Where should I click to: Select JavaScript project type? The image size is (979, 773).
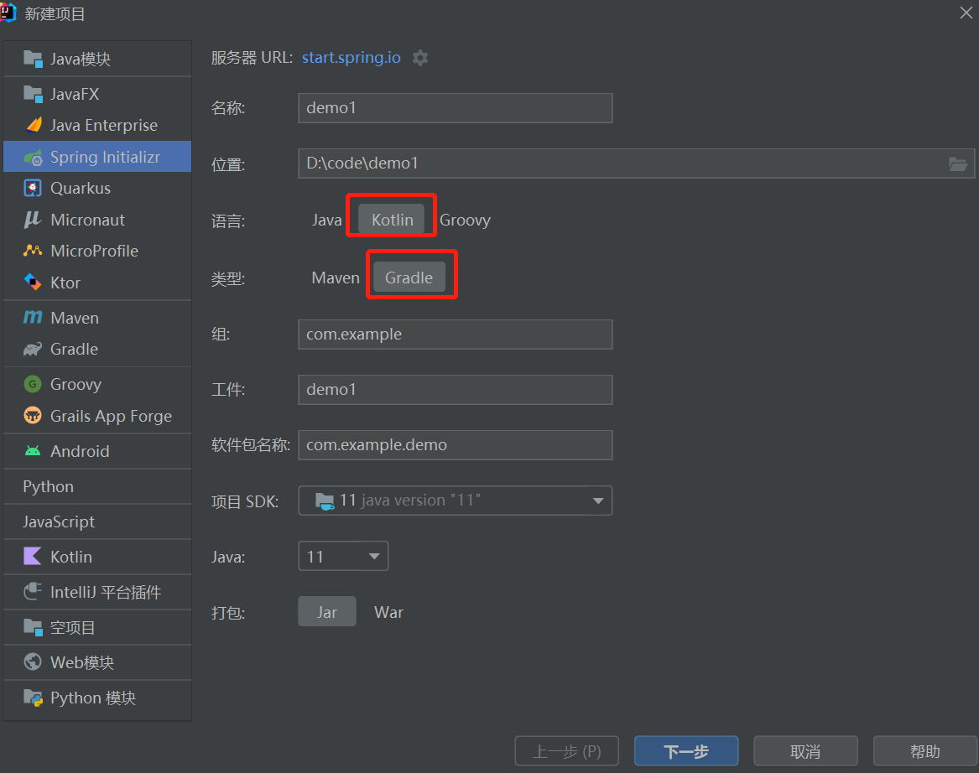tap(97, 521)
